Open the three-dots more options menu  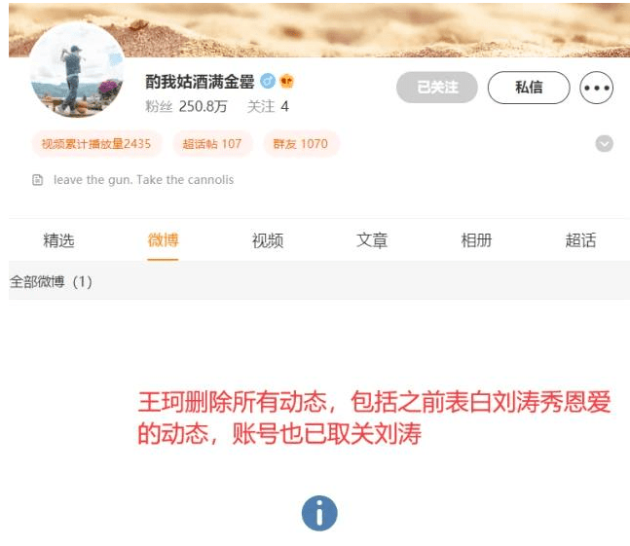pos(596,88)
